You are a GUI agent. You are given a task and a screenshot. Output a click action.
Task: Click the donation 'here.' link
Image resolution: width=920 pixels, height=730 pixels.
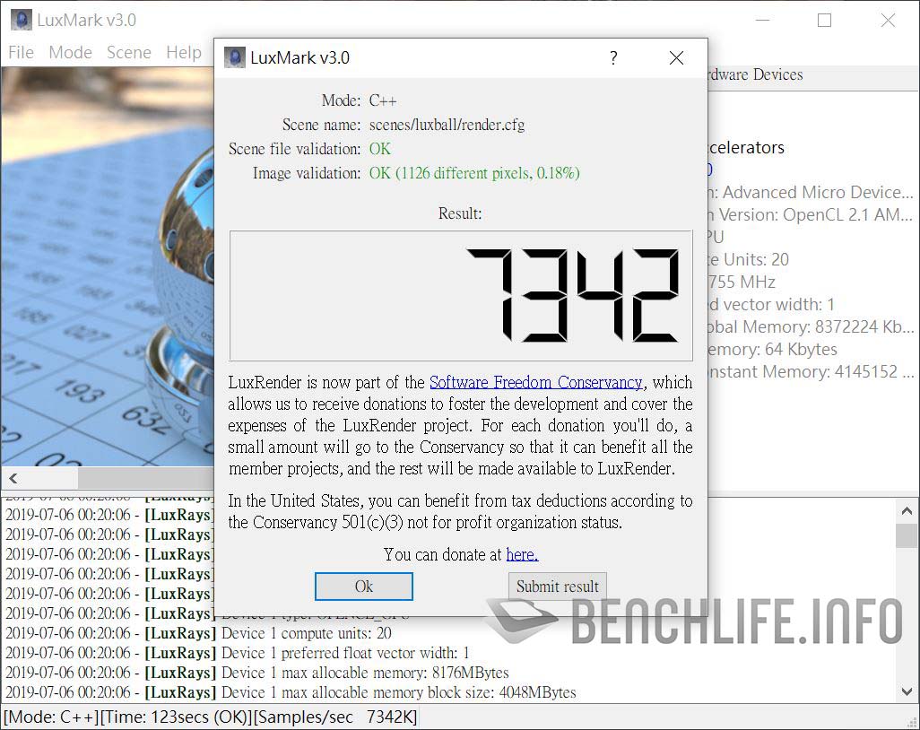click(x=522, y=553)
